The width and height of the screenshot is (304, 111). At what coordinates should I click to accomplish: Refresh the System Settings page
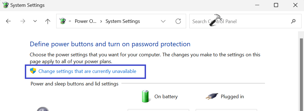(178, 21)
